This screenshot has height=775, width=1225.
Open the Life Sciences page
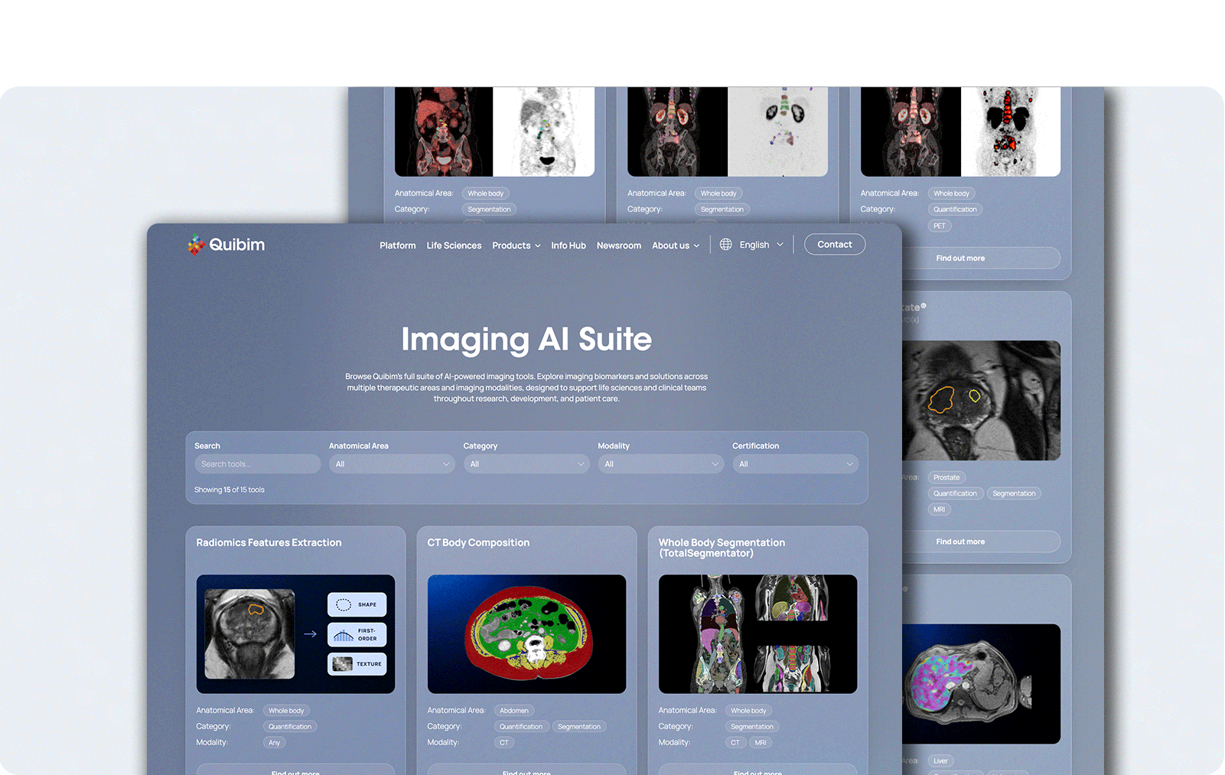click(x=454, y=246)
